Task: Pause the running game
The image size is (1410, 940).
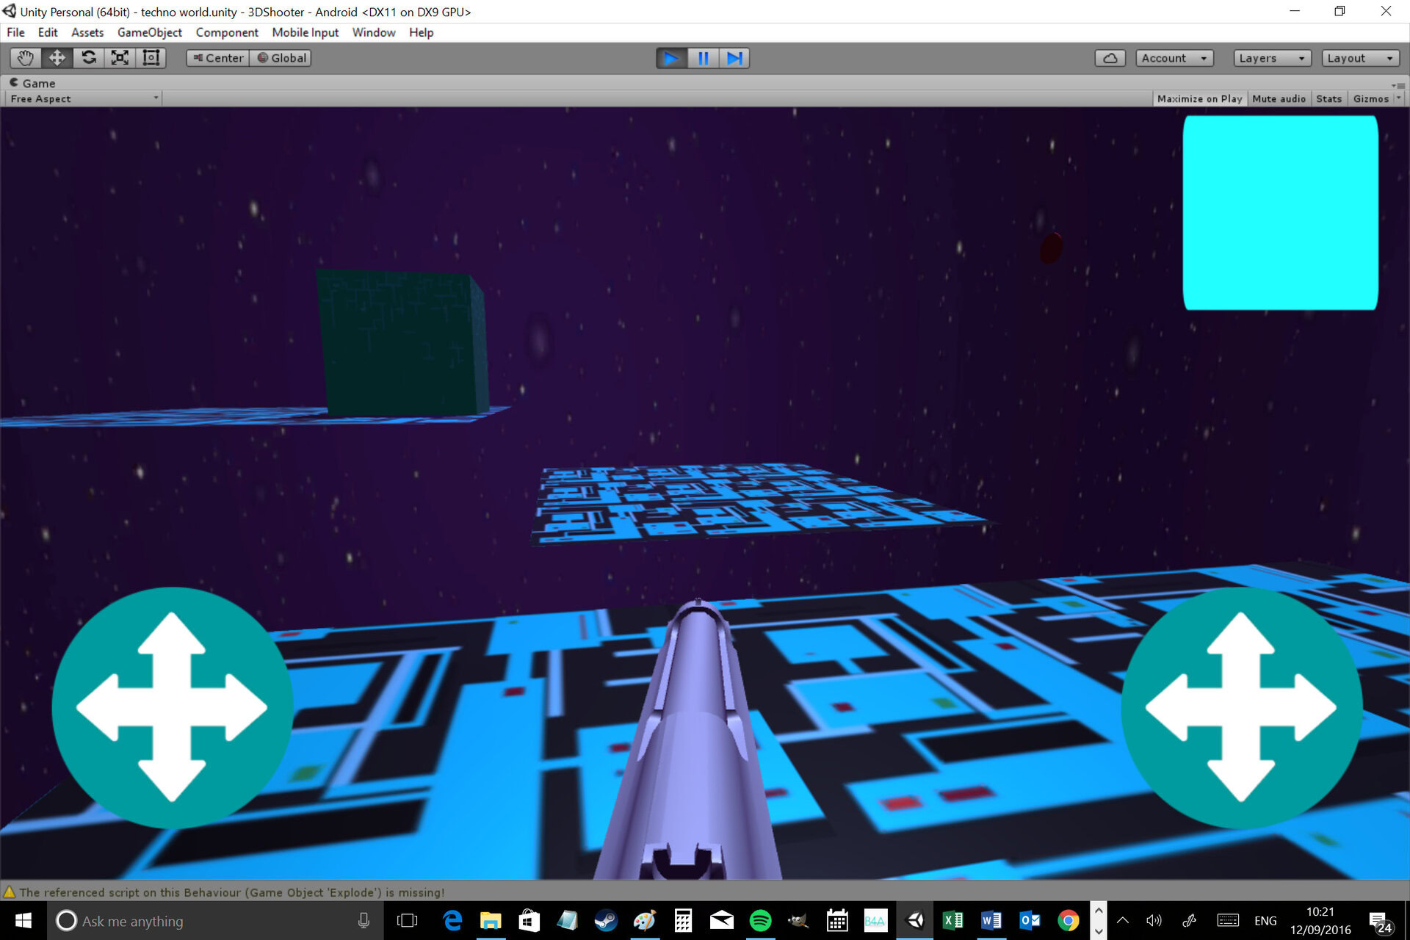Action: [x=703, y=58]
